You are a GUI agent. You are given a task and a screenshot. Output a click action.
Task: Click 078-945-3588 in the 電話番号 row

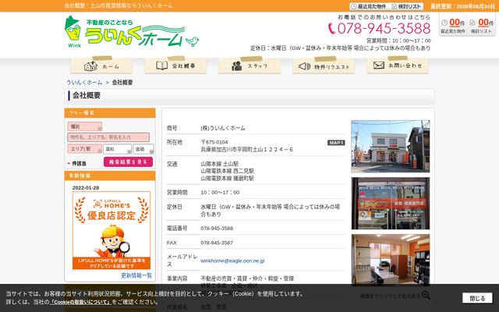point(217,229)
